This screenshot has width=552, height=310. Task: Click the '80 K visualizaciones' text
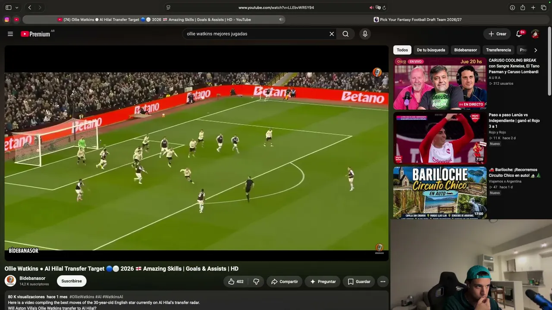point(26,297)
